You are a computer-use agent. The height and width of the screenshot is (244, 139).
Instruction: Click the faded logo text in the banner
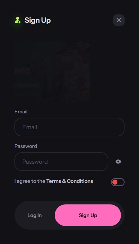click(x=22, y=71)
